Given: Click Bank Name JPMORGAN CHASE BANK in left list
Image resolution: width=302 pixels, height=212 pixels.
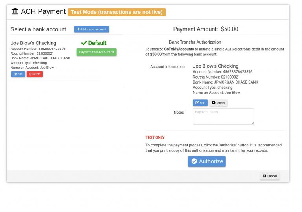Looking at the screenshot, I should point(41,58).
